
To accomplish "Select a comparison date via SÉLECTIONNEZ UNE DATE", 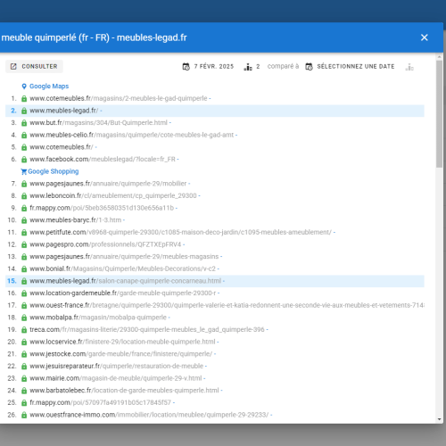I will click(x=356, y=66).
